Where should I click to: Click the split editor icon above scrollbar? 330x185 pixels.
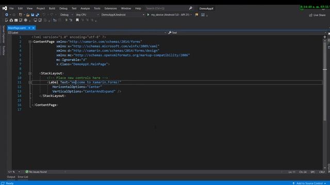tap(325, 37)
